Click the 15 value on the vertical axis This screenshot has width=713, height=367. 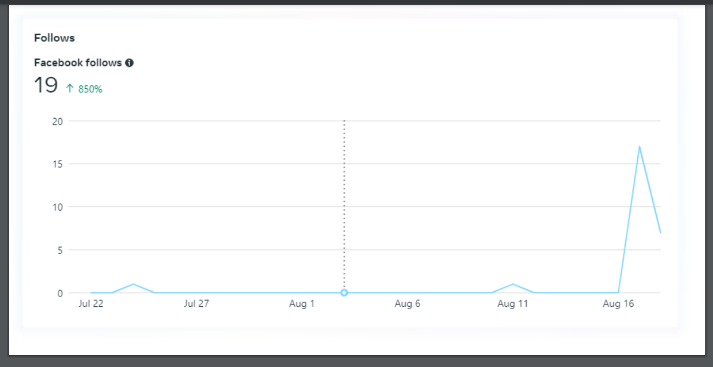(x=57, y=164)
